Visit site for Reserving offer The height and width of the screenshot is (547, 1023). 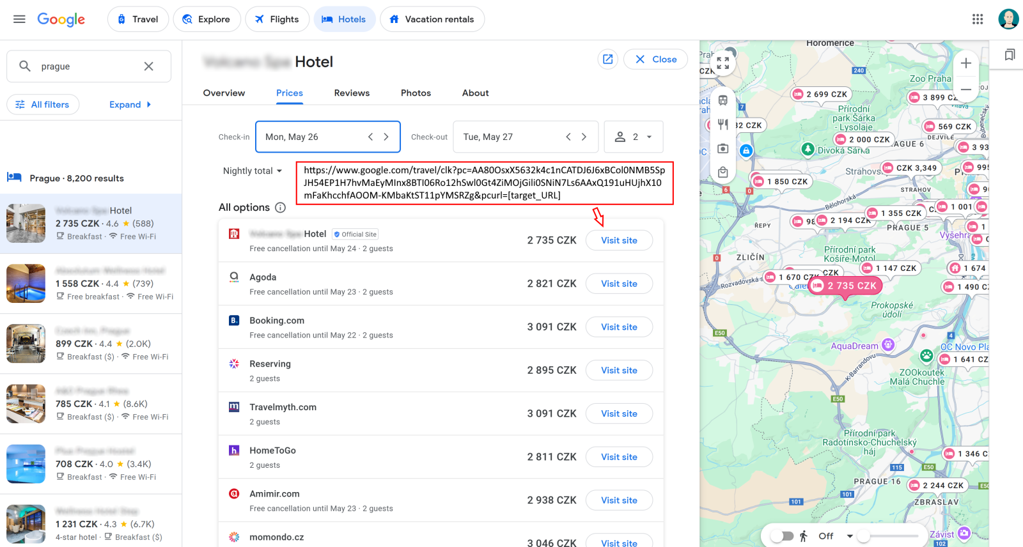click(x=619, y=371)
